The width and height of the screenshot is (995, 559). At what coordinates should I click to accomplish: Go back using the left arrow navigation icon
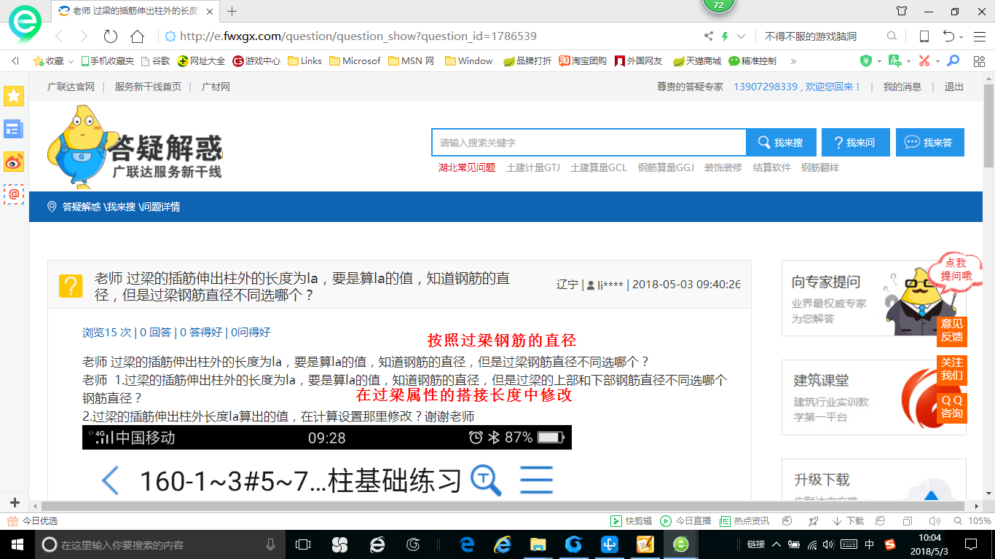coord(59,36)
